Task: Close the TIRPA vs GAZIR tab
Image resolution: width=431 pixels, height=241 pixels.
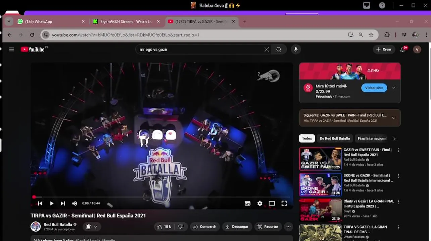Action: 233,21
